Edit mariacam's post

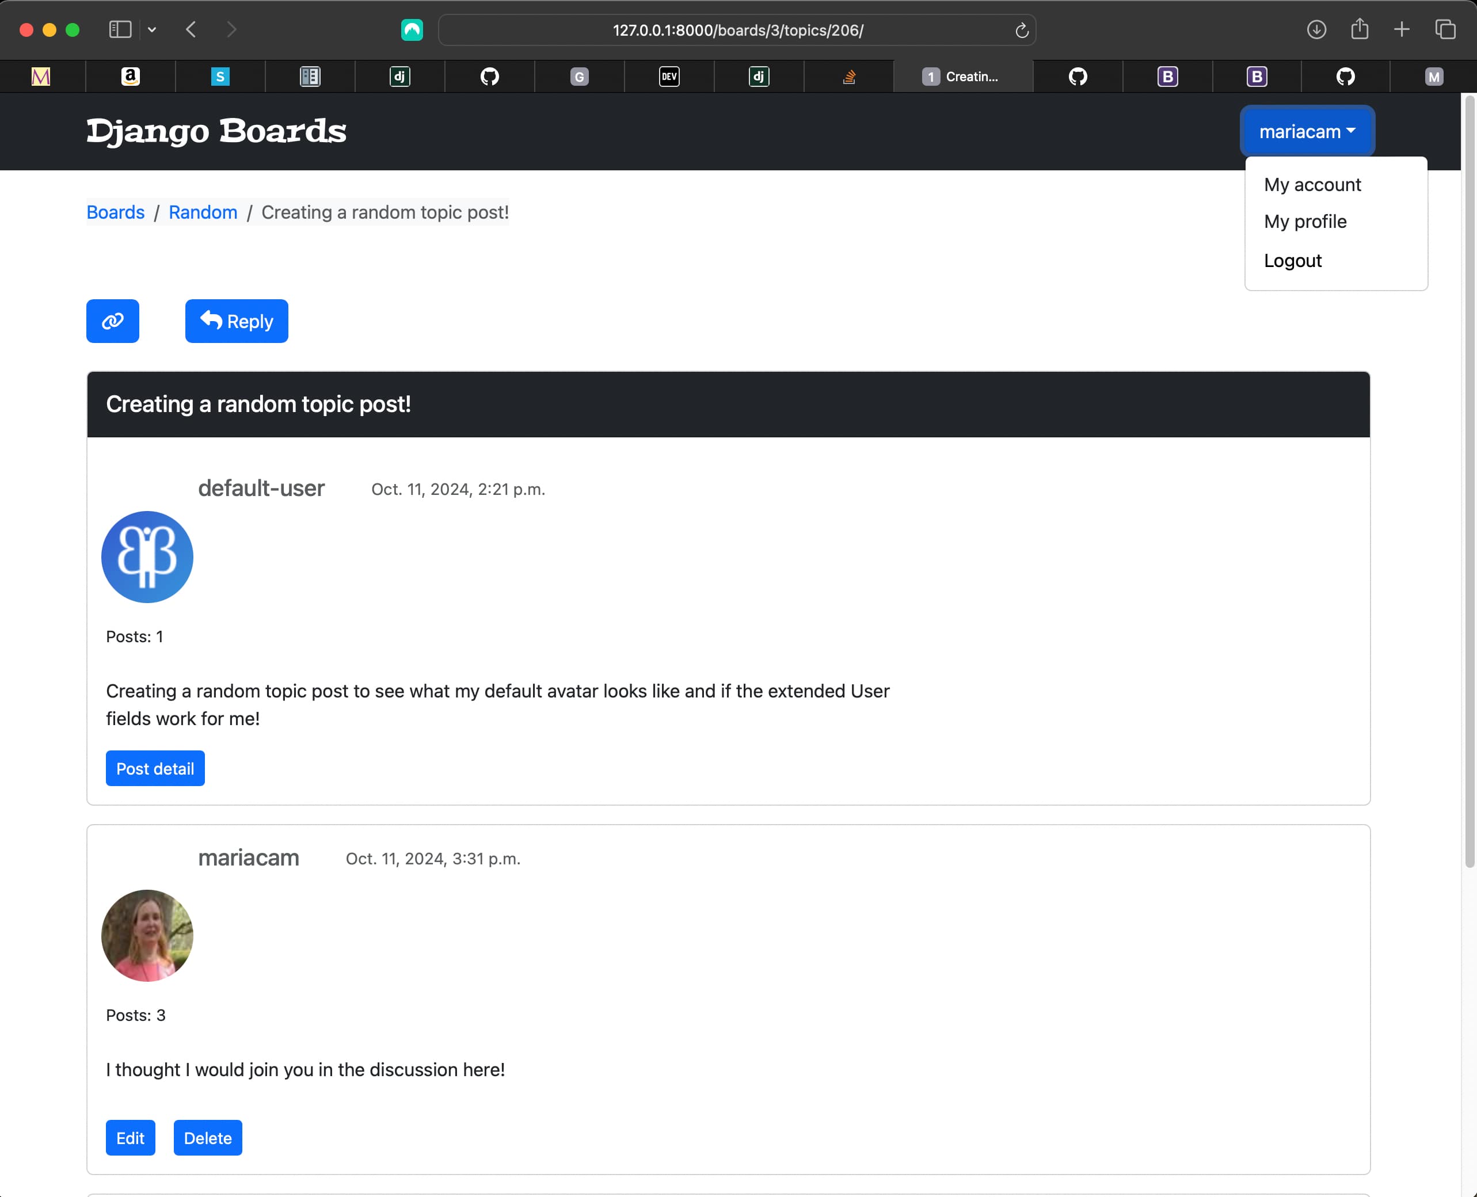(x=130, y=1138)
